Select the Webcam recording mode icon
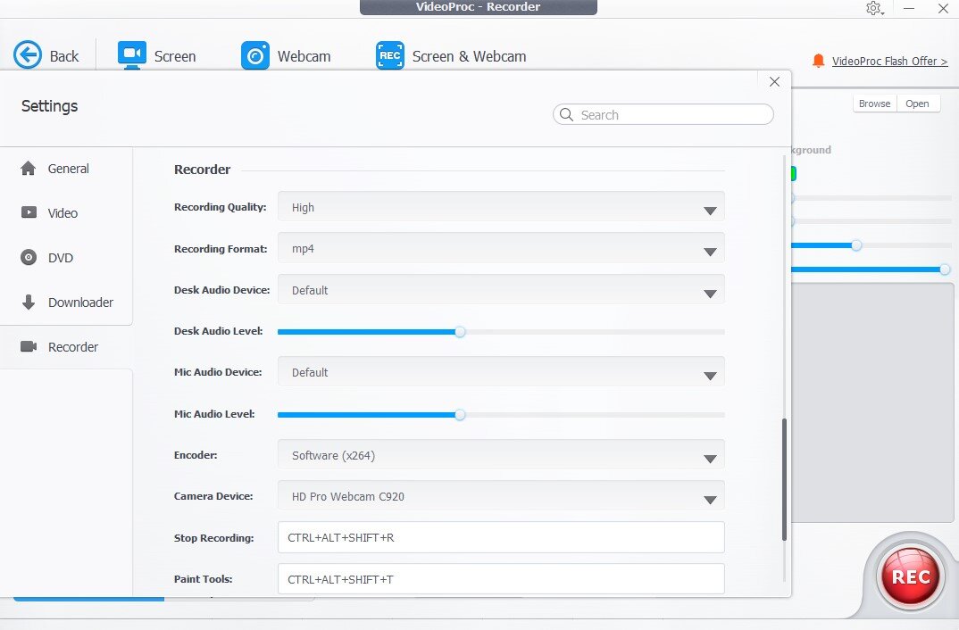Screen dimensions: 959x630 [255, 55]
